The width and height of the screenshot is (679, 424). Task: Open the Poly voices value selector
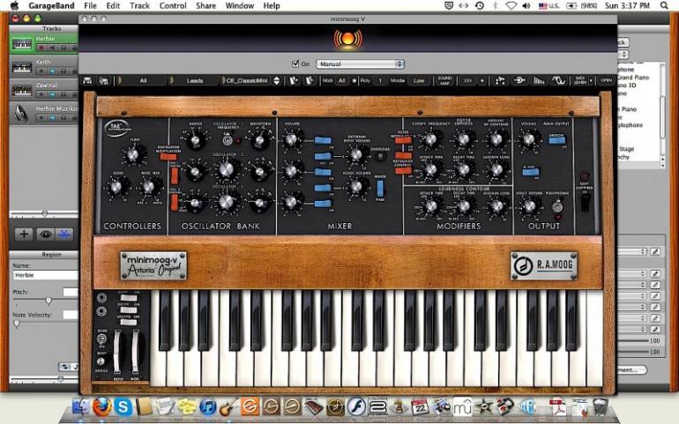point(380,80)
